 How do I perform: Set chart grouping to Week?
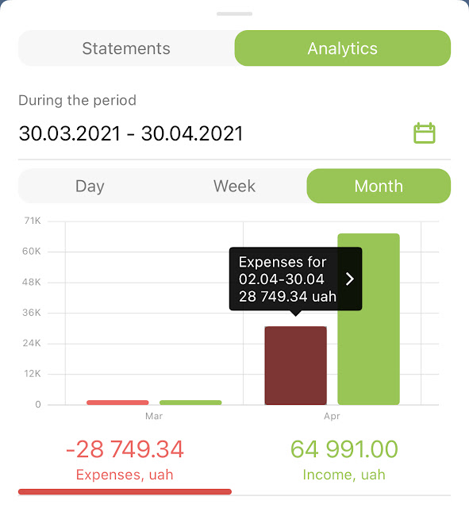[235, 186]
